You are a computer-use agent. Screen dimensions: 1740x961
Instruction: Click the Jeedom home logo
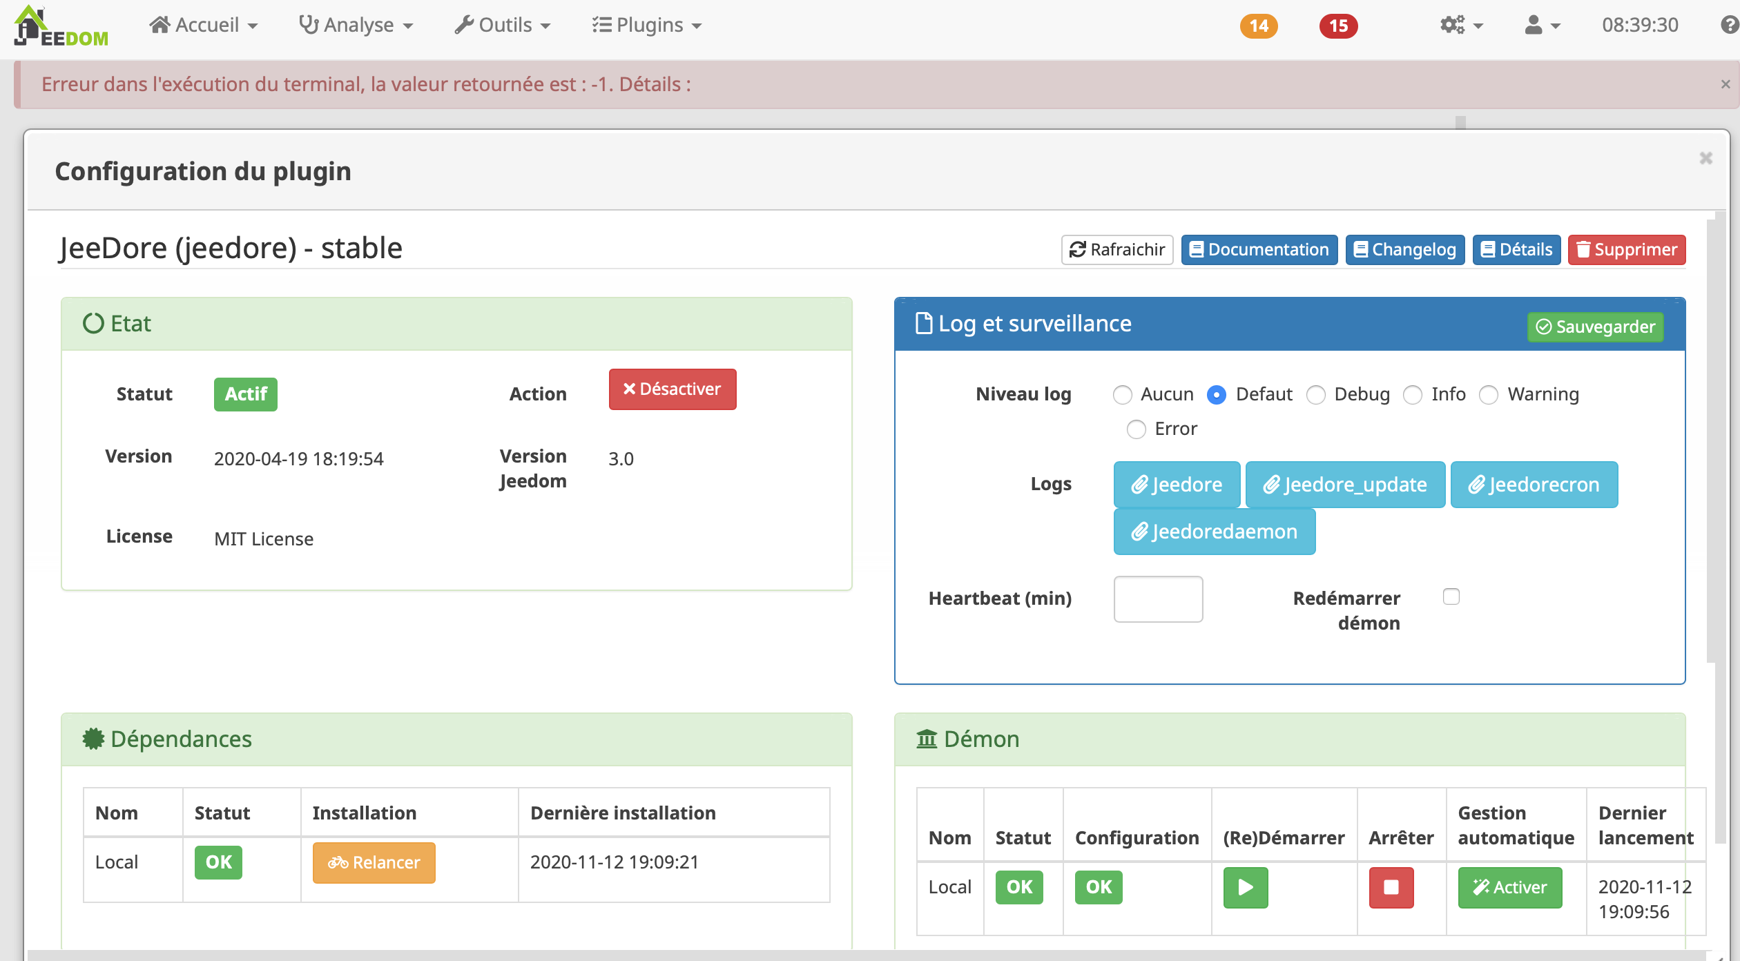click(61, 26)
